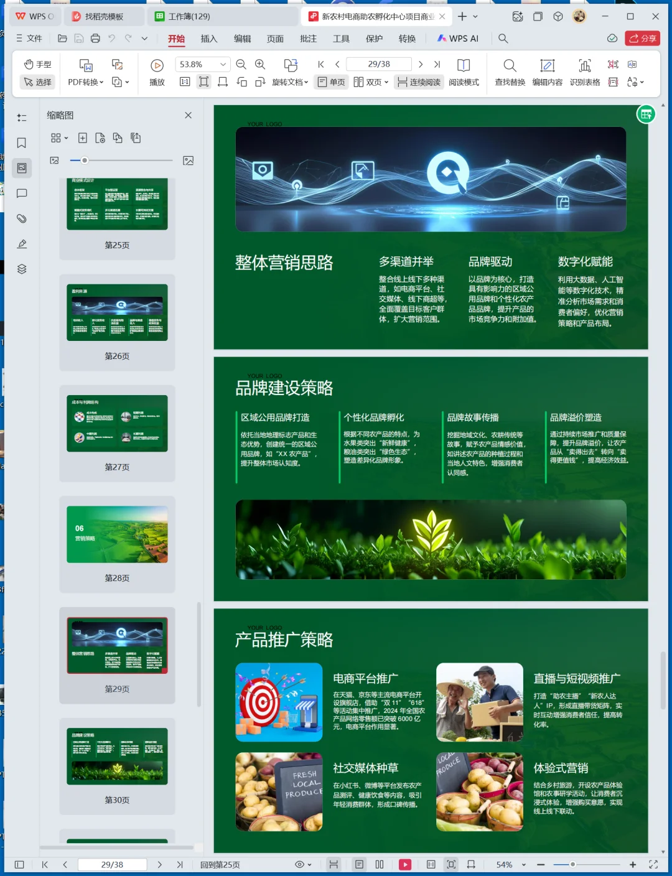Click 回到第25页 in status bar

(x=220, y=865)
